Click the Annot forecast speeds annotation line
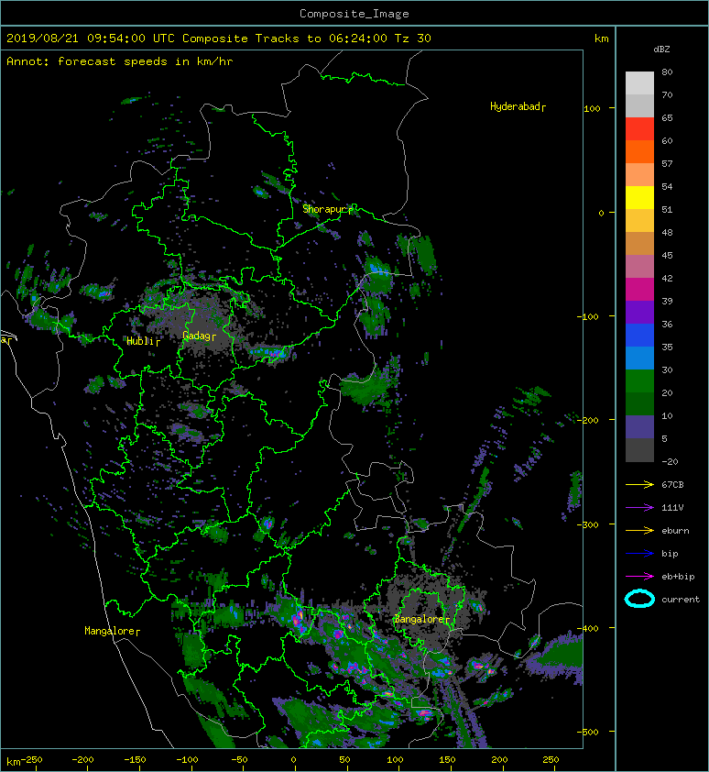 click(x=120, y=61)
